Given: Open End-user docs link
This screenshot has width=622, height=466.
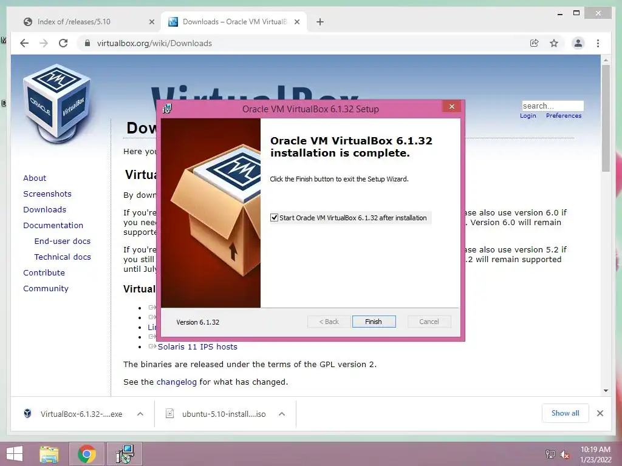Looking at the screenshot, I should coord(63,241).
